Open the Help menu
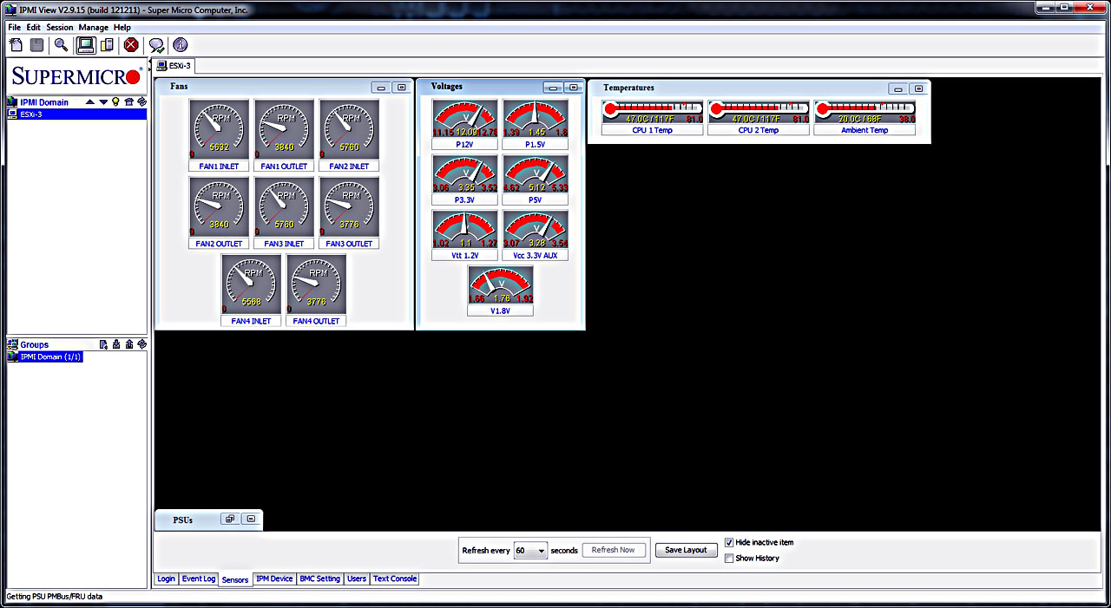1111x608 pixels. click(122, 28)
